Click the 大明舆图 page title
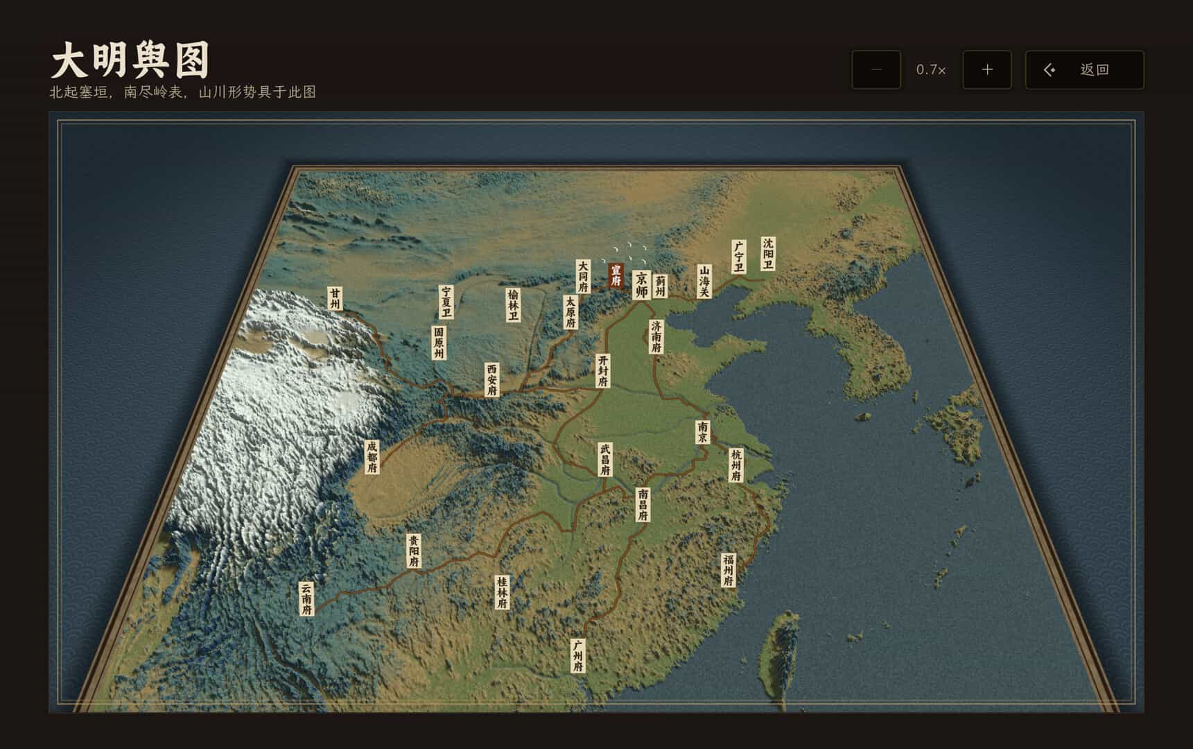This screenshot has height=749, width=1193. tap(130, 61)
